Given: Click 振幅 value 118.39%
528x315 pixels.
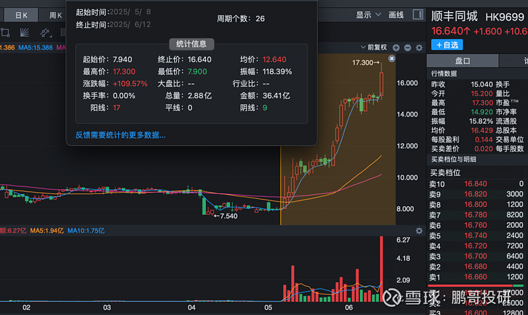Looking at the screenshot, I should pos(277,72).
